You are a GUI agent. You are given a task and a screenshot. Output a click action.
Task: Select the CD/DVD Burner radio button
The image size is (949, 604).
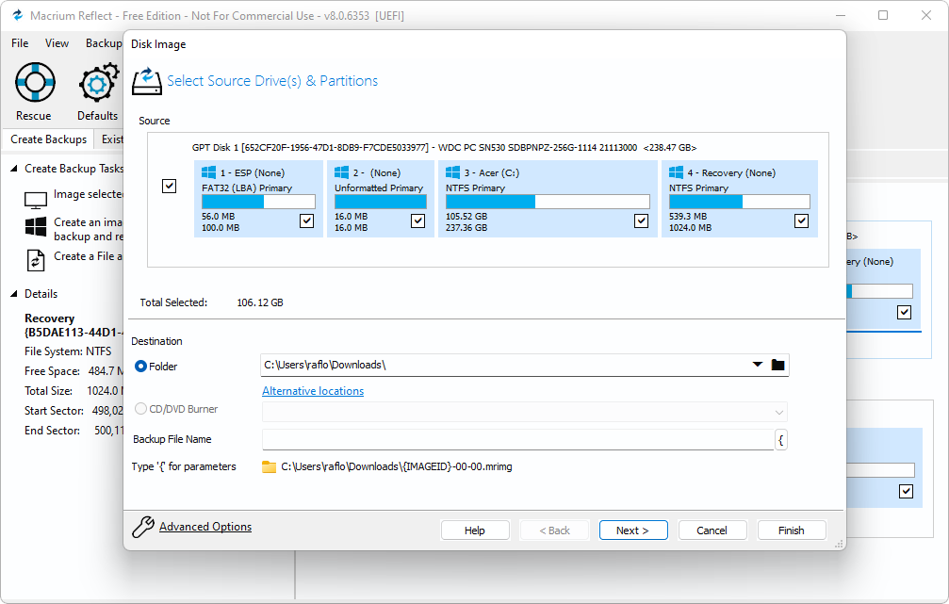[140, 408]
